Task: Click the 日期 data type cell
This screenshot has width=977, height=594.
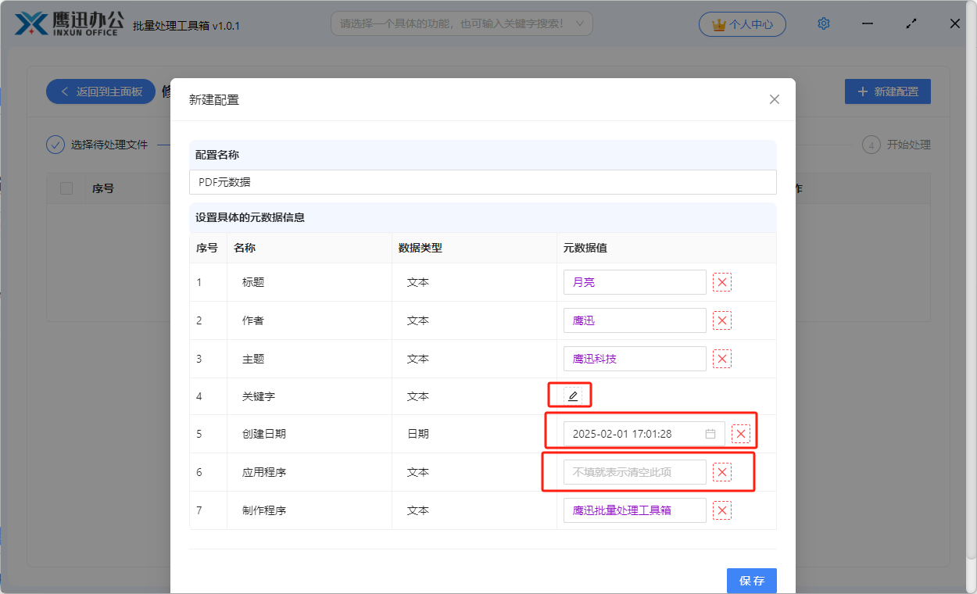Action: pos(474,434)
